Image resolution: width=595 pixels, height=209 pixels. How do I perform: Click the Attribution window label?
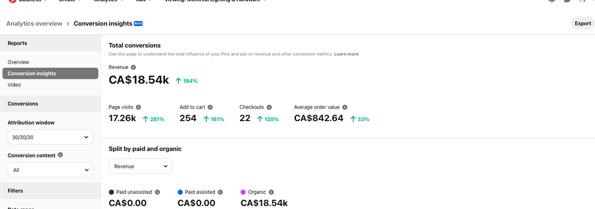tap(31, 123)
